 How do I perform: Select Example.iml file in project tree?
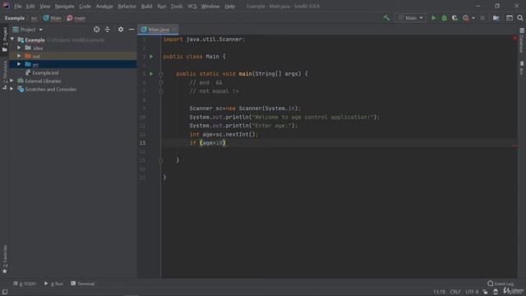coord(42,72)
